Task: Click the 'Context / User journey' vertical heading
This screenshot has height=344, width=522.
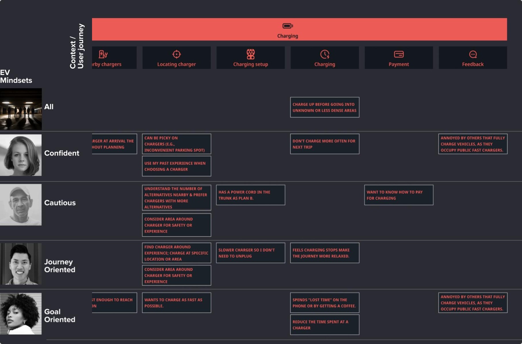Action: (77, 46)
